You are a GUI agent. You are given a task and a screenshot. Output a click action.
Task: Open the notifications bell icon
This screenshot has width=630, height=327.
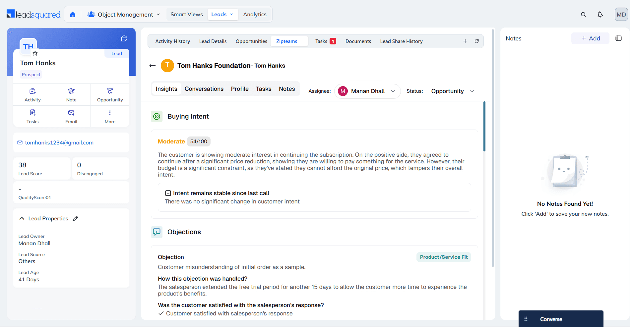600,14
